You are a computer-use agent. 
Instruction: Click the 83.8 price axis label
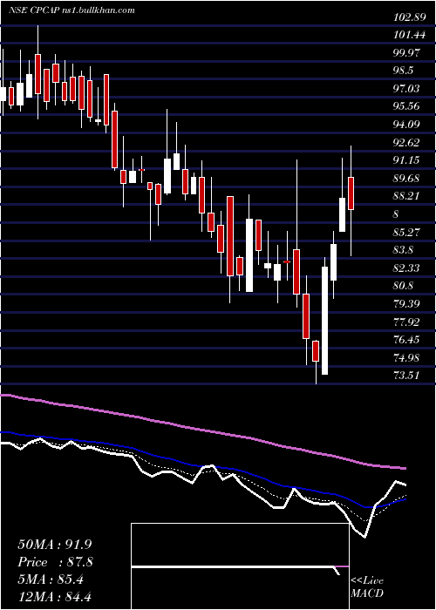404,250
